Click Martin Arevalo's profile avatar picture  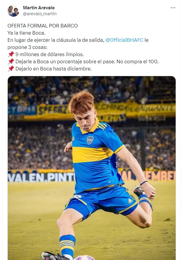13,11
